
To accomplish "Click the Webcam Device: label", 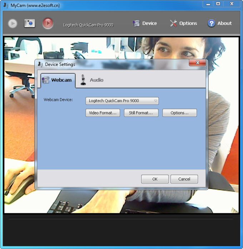I will [x=58, y=100].
